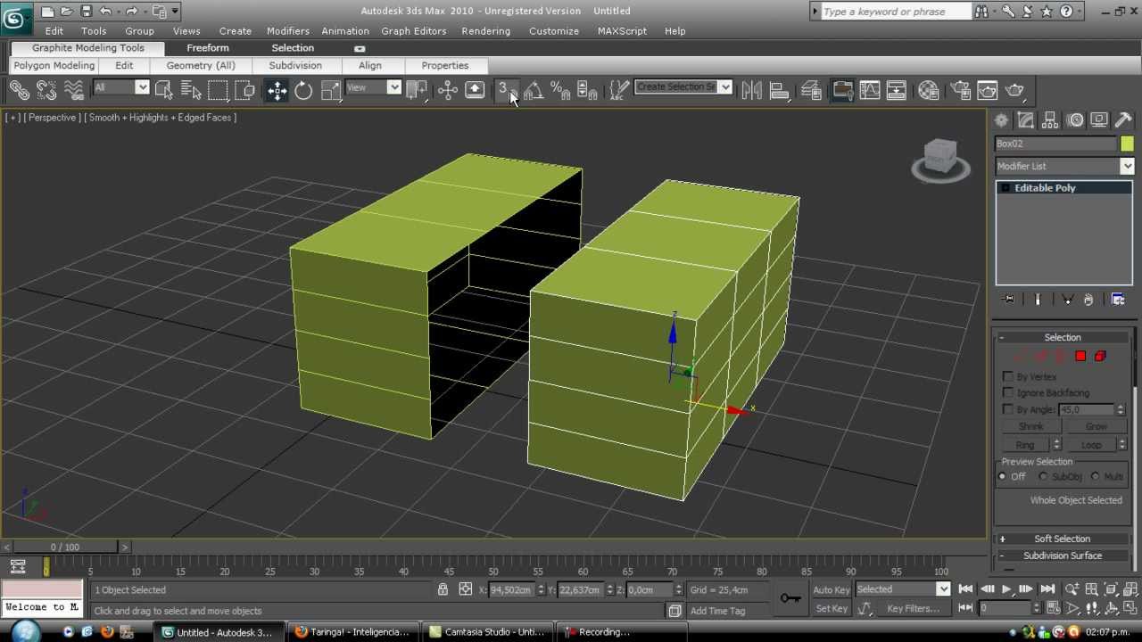Image resolution: width=1142 pixels, height=642 pixels.
Task: Toggle the Angle Snap icon
Action: tap(534, 90)
